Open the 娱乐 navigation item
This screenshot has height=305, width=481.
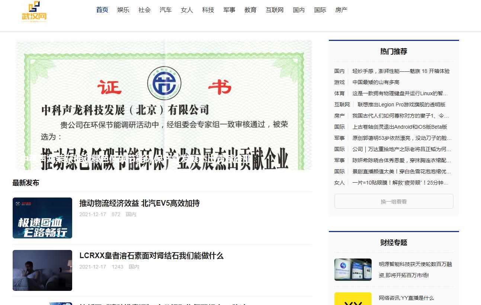click(x=123, y=10)
